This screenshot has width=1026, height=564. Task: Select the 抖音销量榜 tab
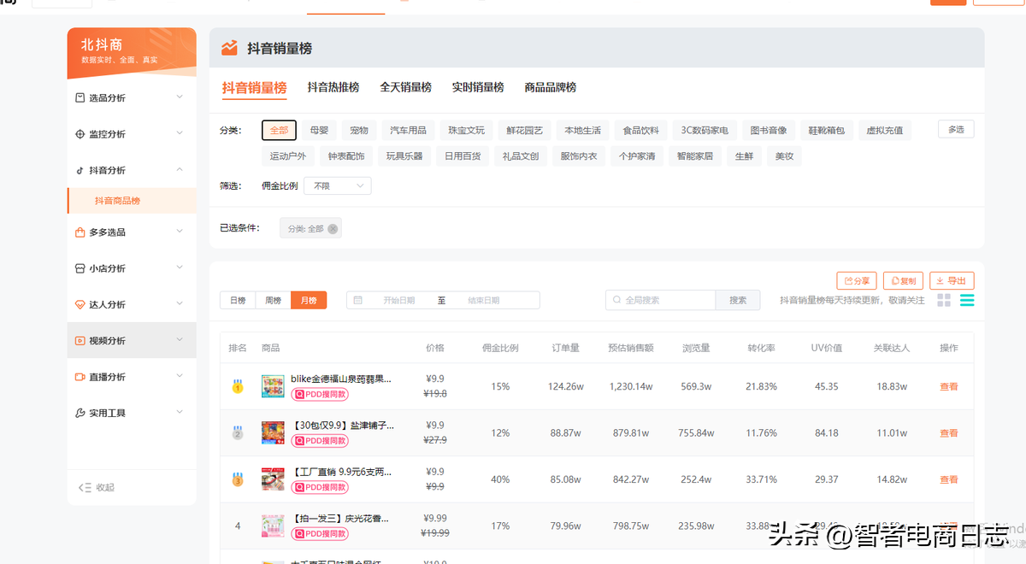click(x=254, y=87)
